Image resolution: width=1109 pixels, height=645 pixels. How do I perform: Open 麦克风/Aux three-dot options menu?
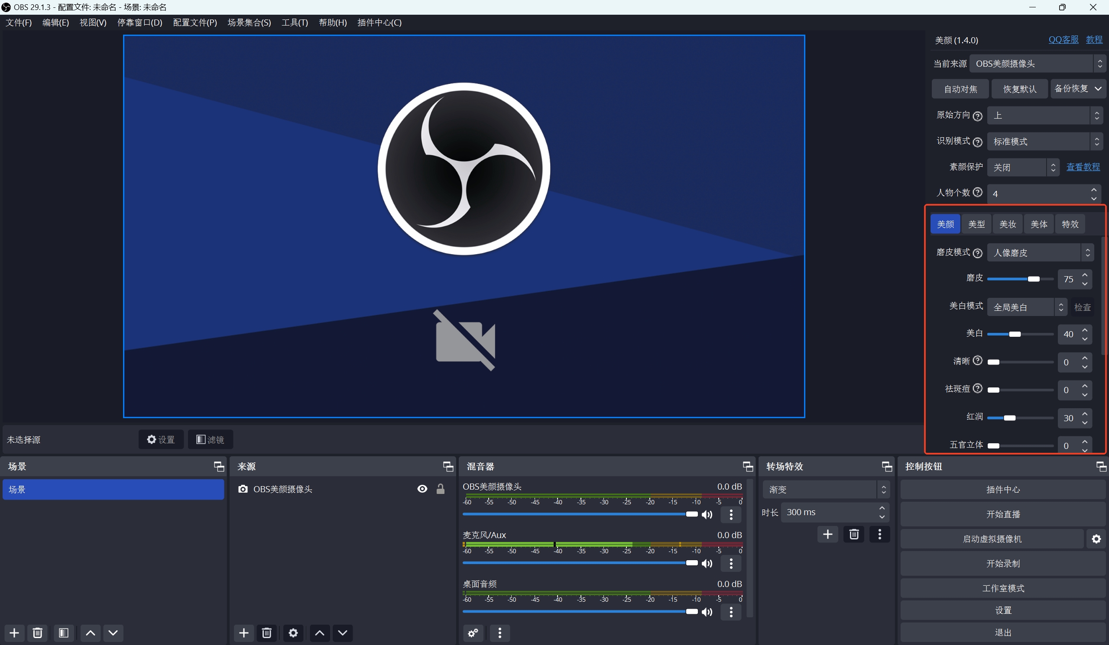click(x=731, y=563)
